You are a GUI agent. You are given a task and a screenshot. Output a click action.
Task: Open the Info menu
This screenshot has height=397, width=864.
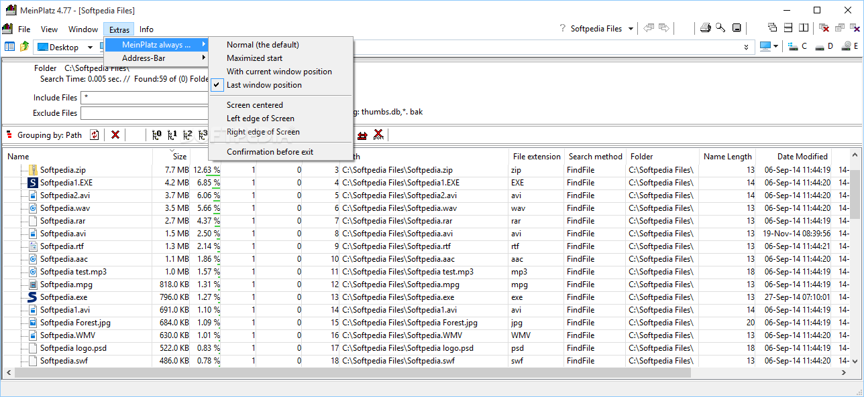(146, 29)
